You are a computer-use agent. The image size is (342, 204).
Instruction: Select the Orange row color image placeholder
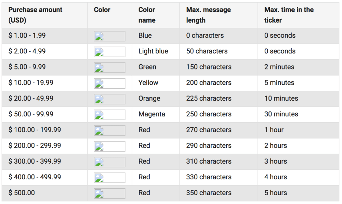pos(109,99)
